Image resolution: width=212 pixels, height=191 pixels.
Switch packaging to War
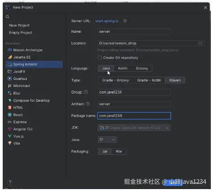pos(119,151)
